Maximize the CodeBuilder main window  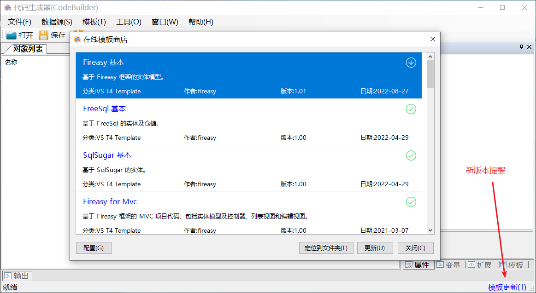coord(502,7)
